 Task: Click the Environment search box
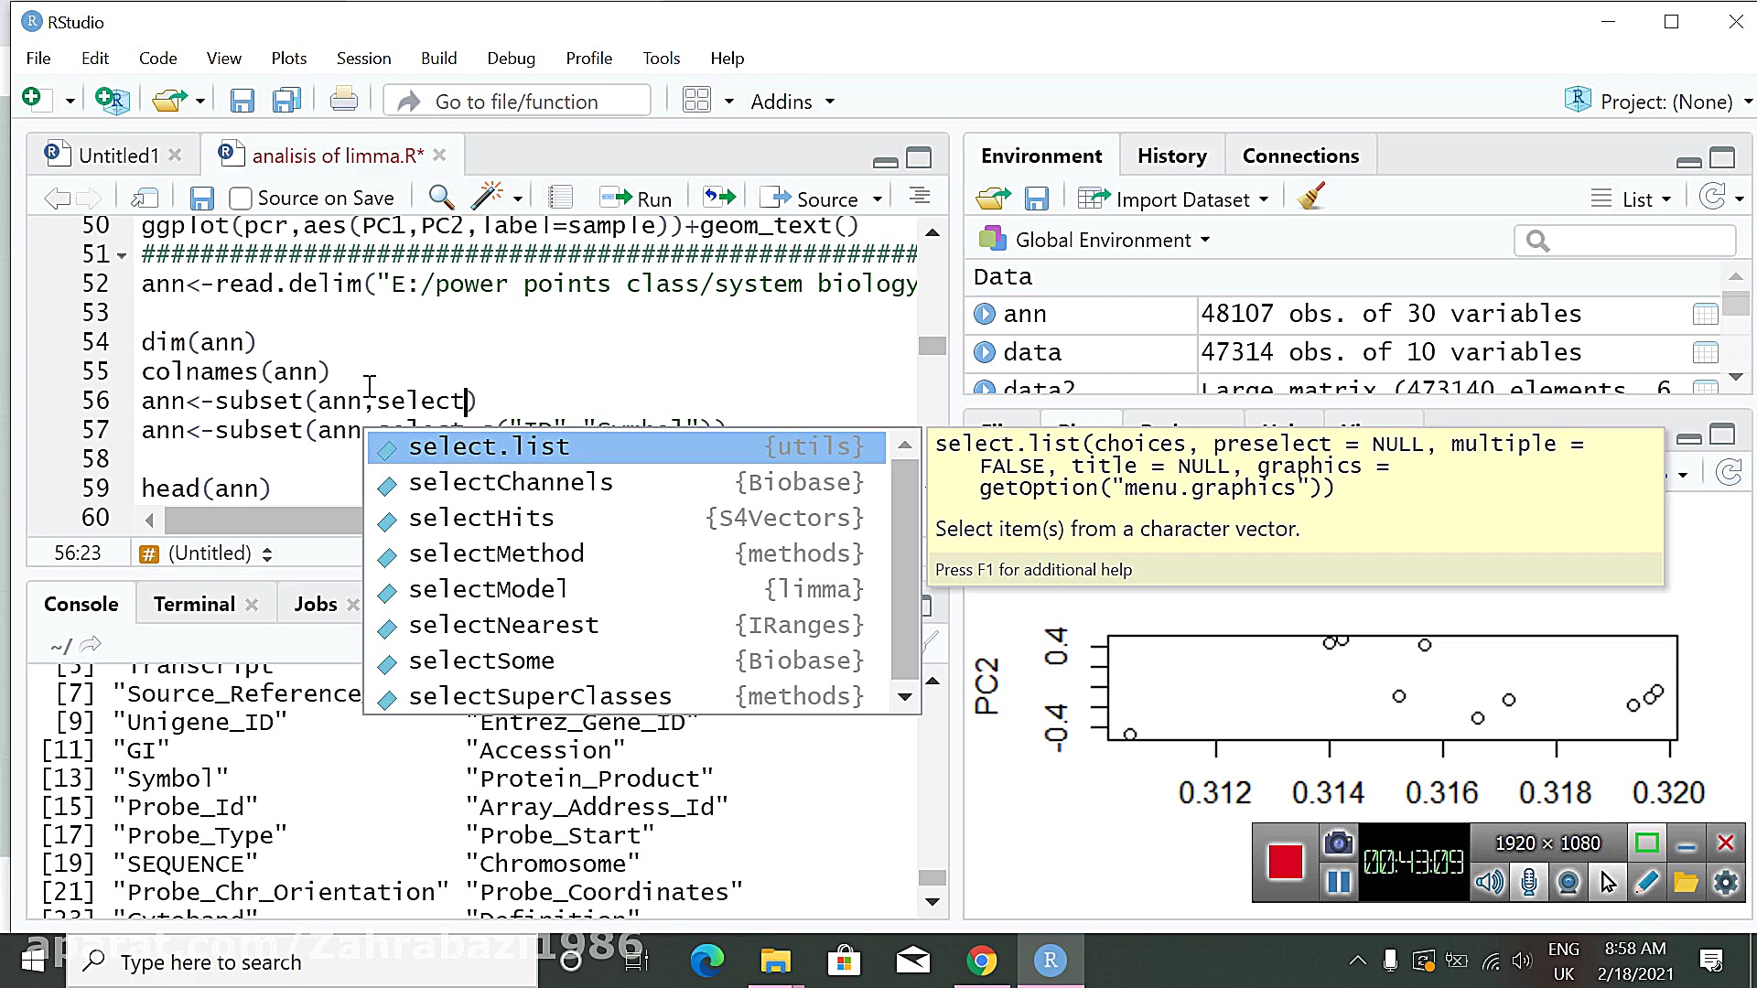click(1625, 241)
